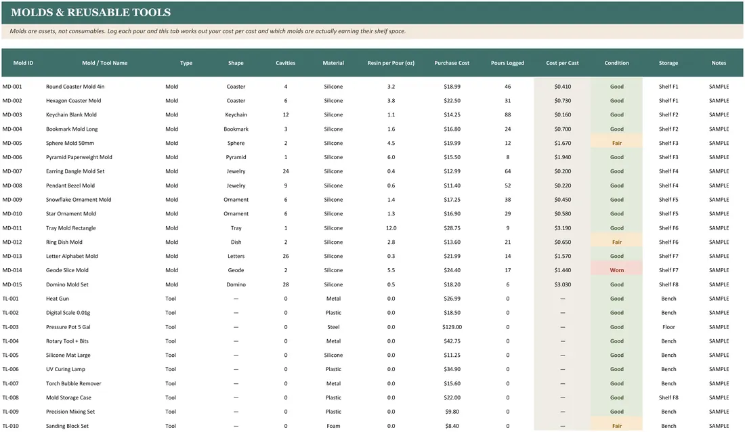Select the $42.75 purchase cost cell

click(452, 341)
